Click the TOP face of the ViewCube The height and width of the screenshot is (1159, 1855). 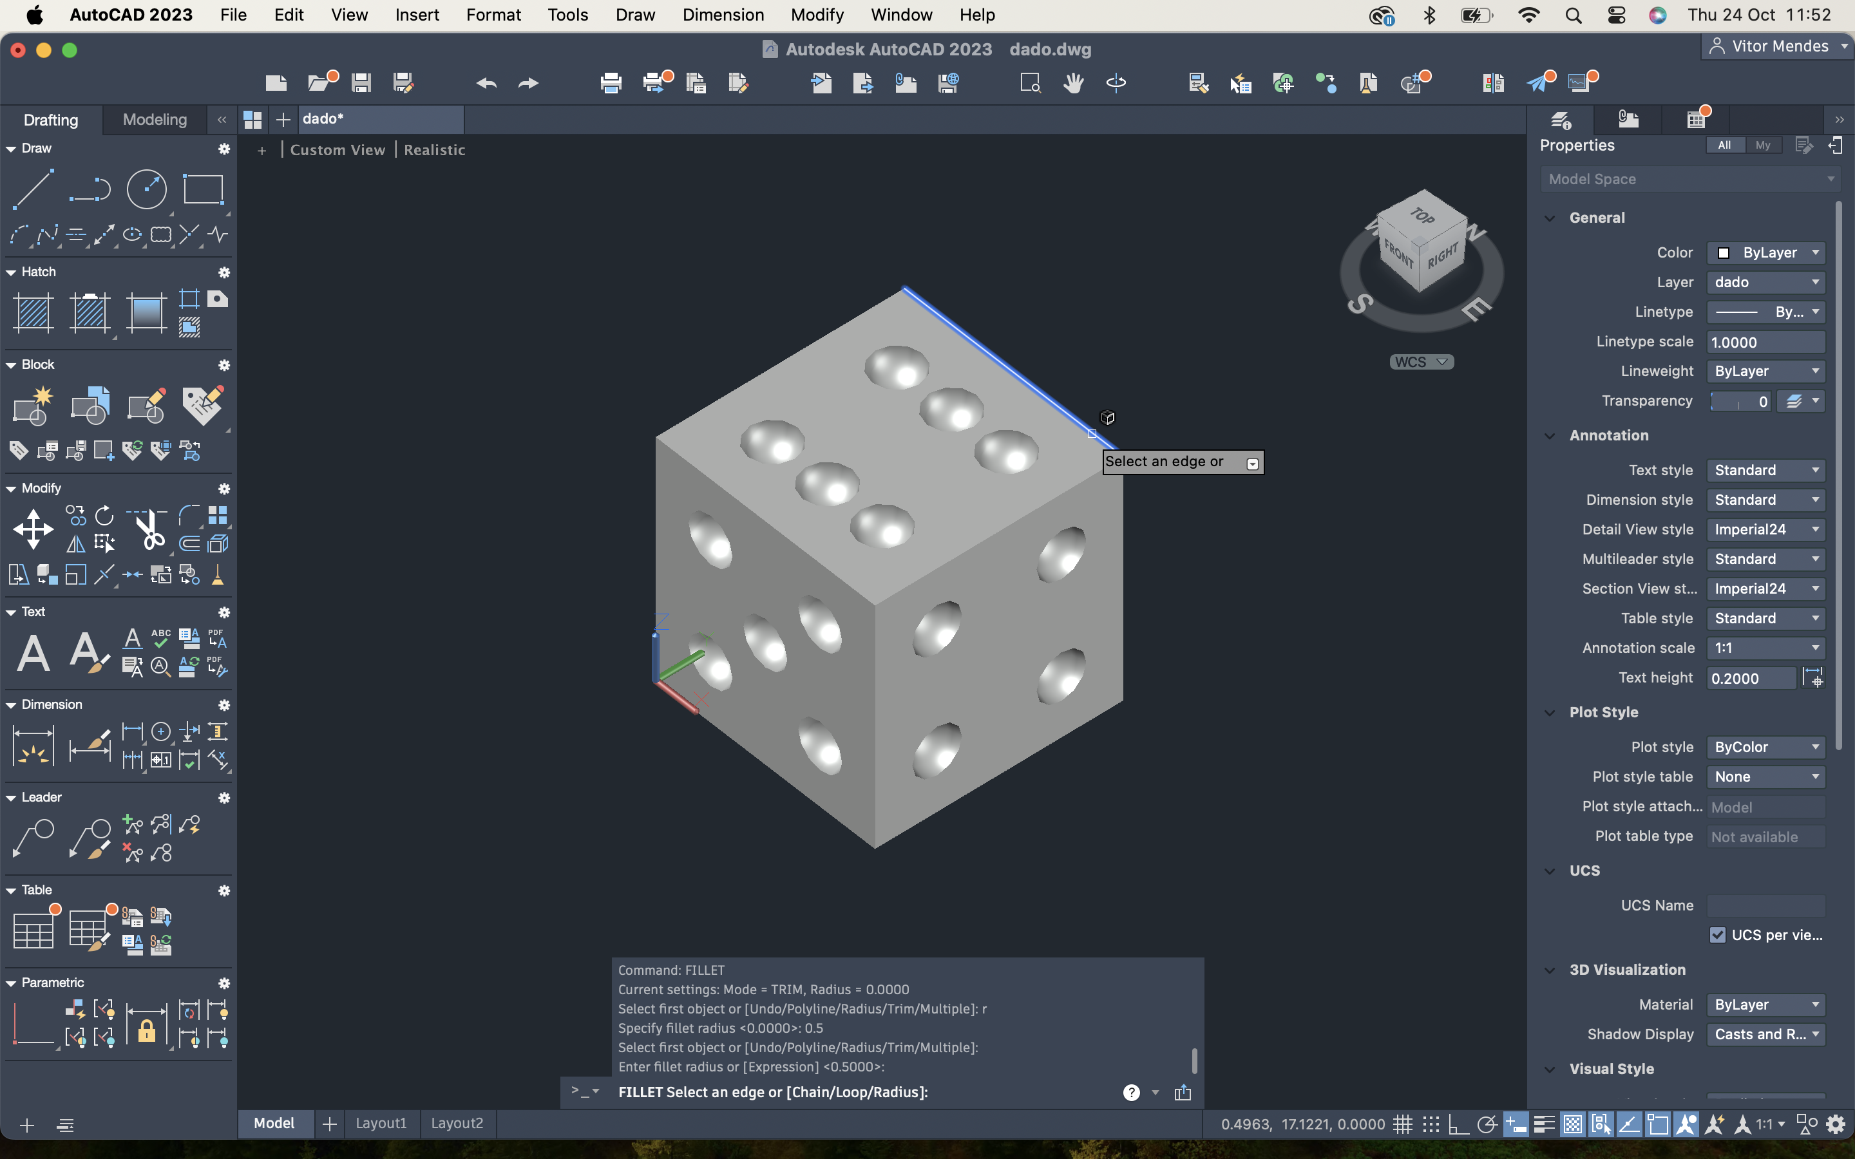1422,216
